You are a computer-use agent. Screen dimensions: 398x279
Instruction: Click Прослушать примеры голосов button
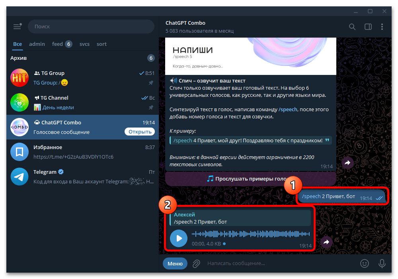pyautogui.click(x=250, y=179)
